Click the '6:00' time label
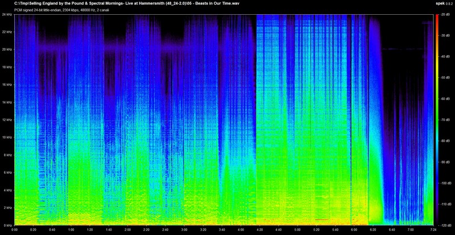Screen dimensions: 455x235 click(x=354, y=229)
